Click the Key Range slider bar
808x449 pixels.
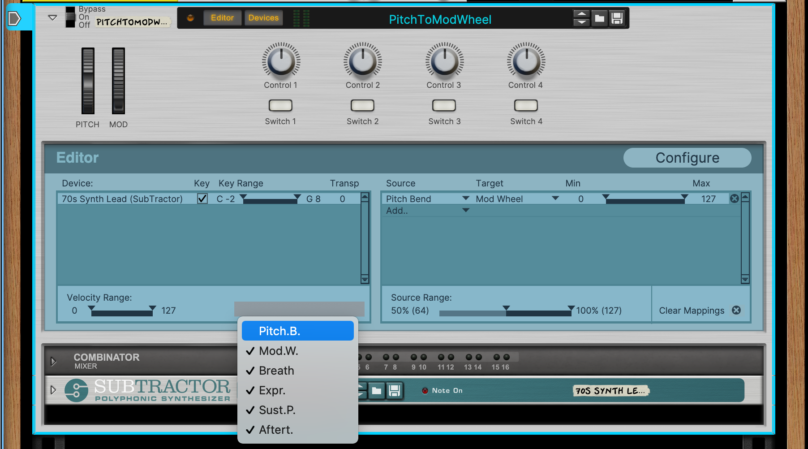pyautogui.click(x=270, y=199)
